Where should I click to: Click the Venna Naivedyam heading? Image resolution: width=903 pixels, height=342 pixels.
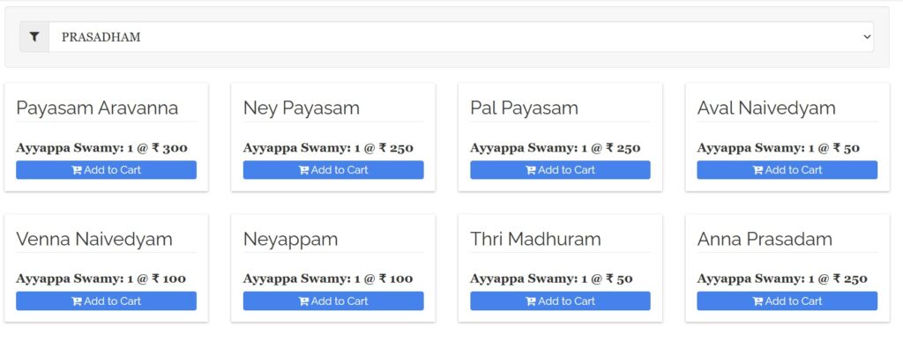pos(94,239)
